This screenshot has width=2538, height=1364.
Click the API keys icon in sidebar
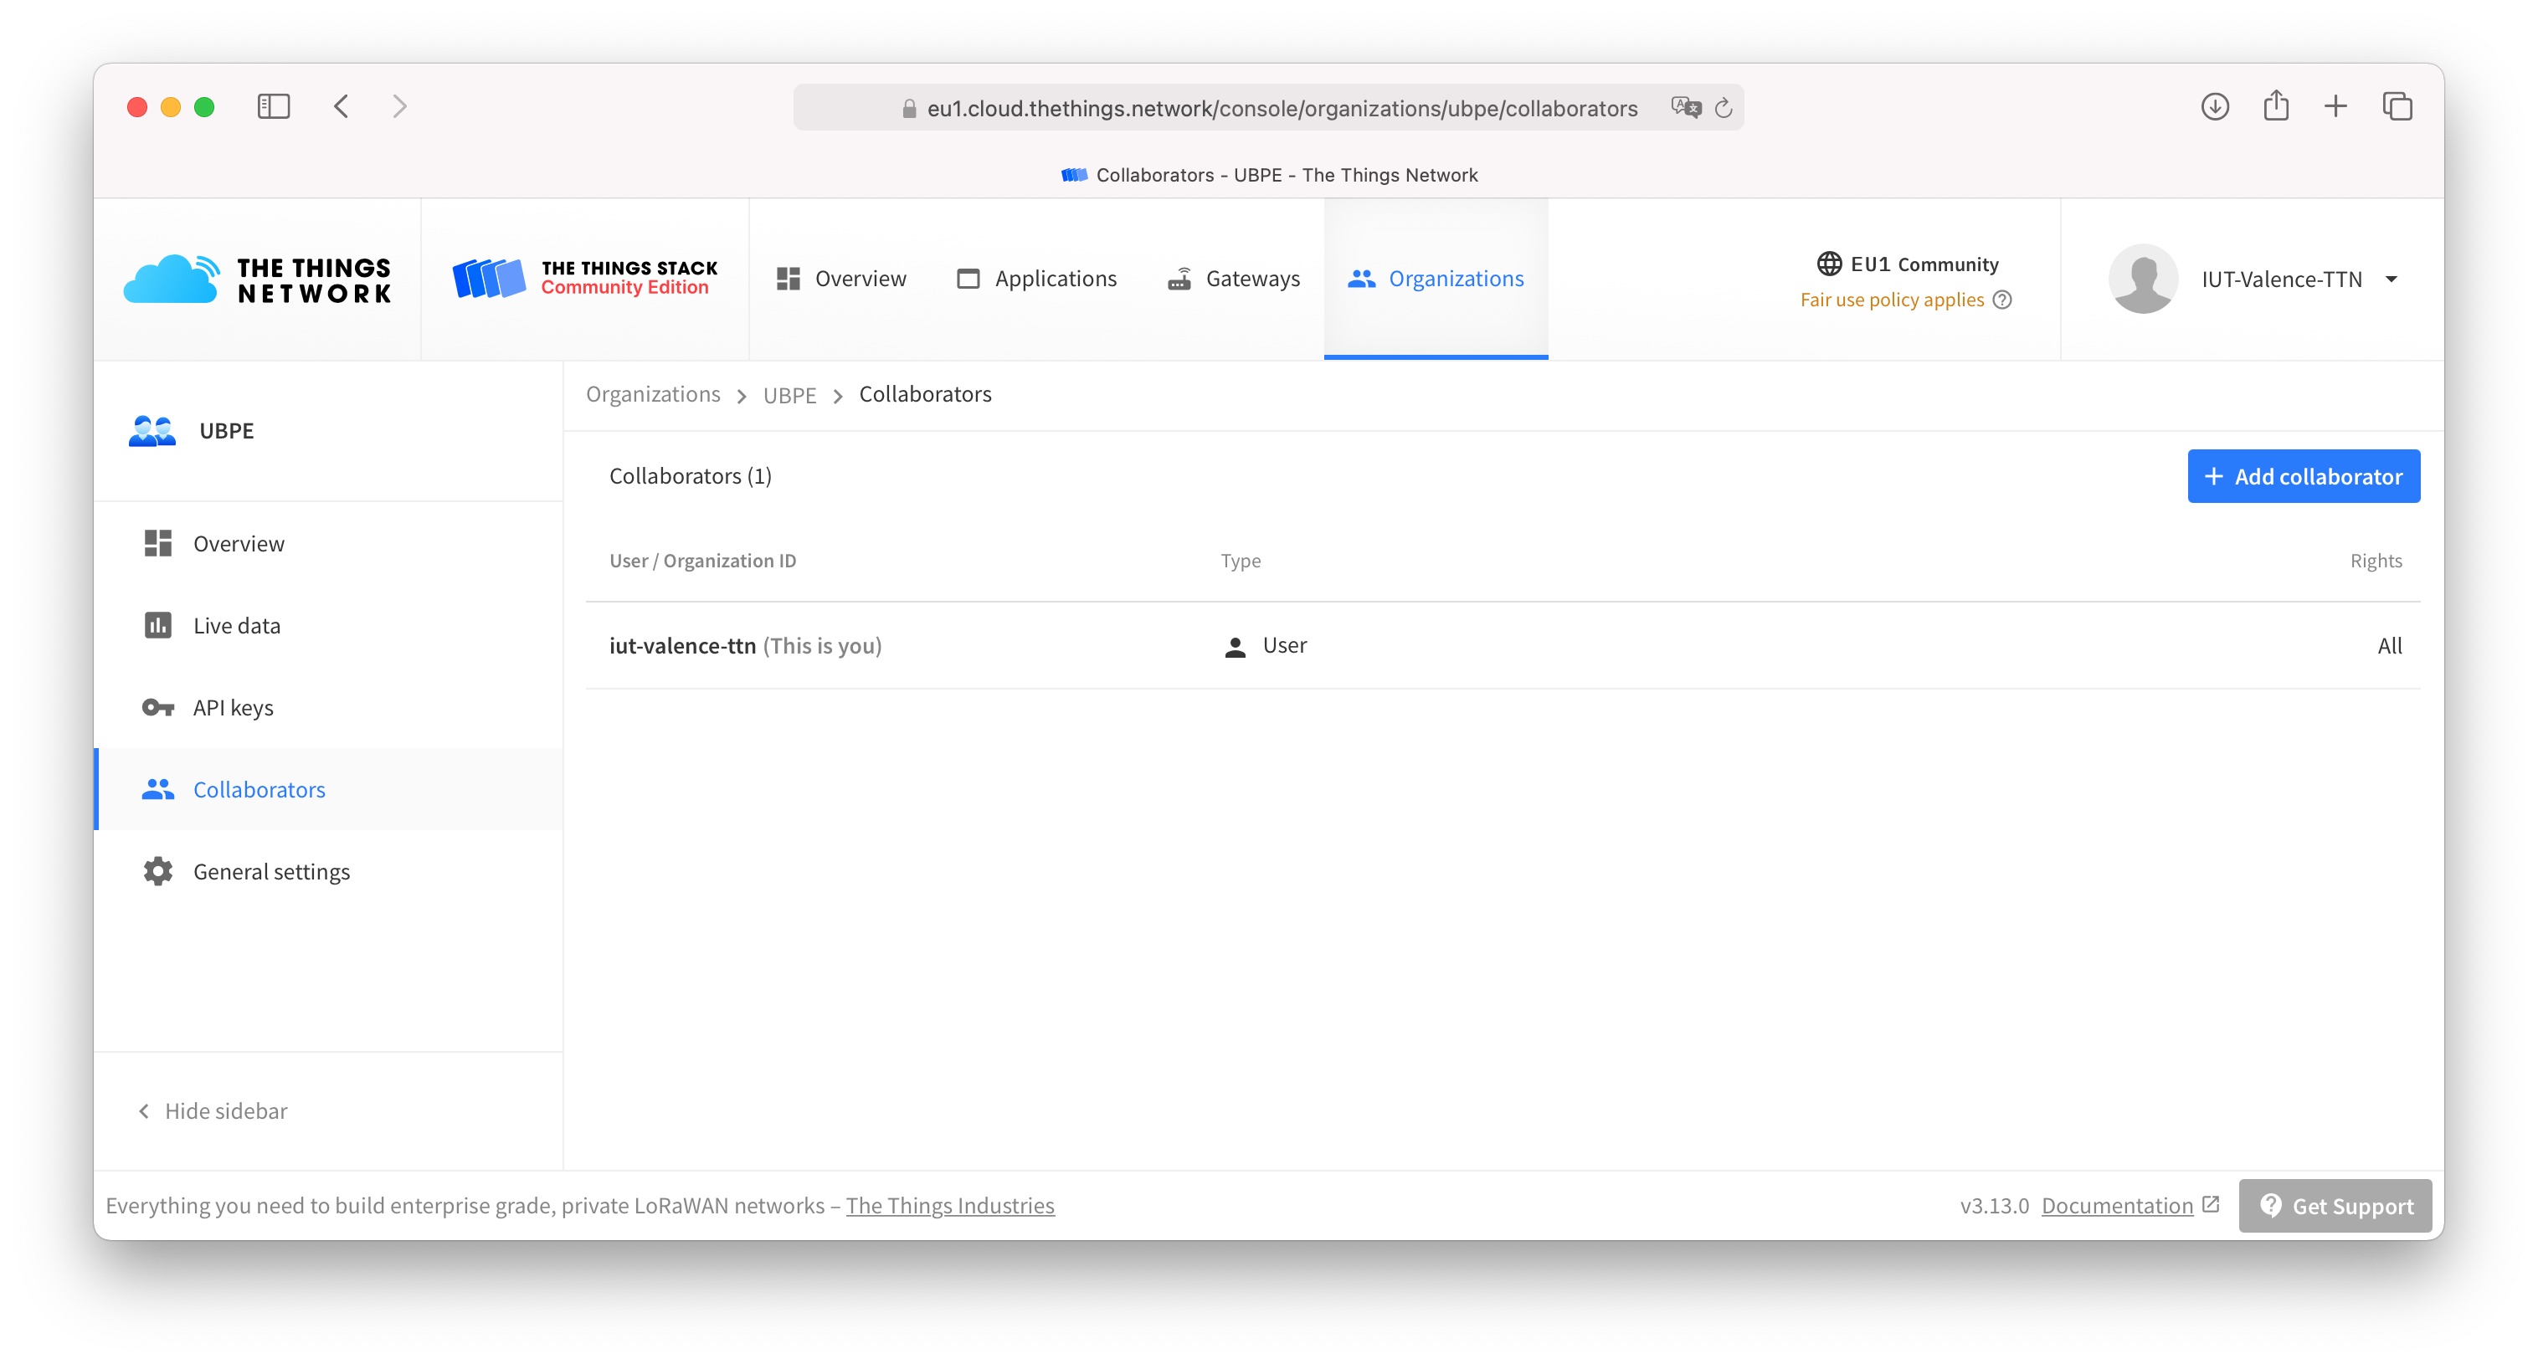(x=160, y=707)
